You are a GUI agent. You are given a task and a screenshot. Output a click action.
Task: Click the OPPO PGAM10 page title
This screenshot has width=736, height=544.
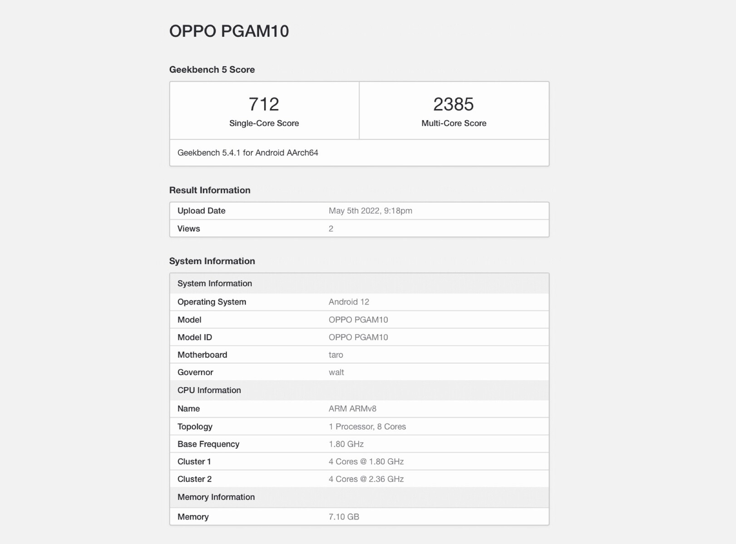click(229, 31)
